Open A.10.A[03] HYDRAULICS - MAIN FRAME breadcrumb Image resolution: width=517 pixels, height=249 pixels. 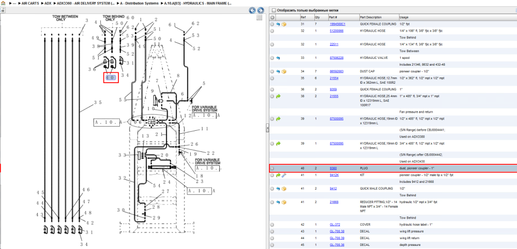click(198, 3)
